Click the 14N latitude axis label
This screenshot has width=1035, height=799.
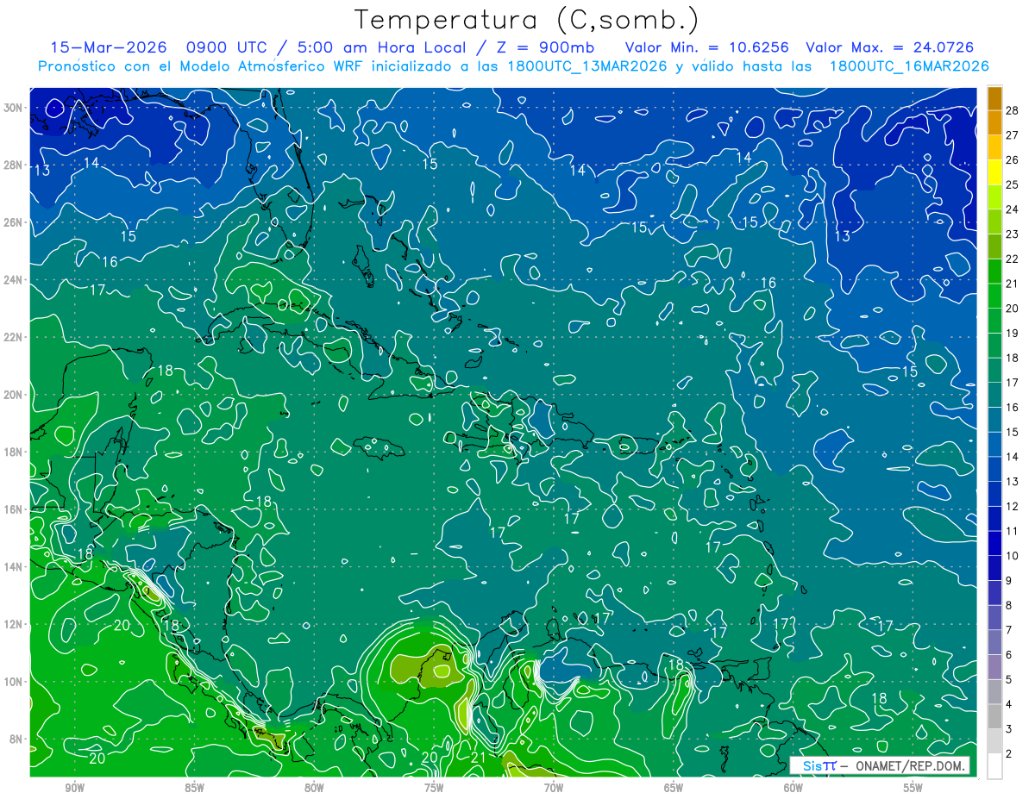tap(14, 566)
